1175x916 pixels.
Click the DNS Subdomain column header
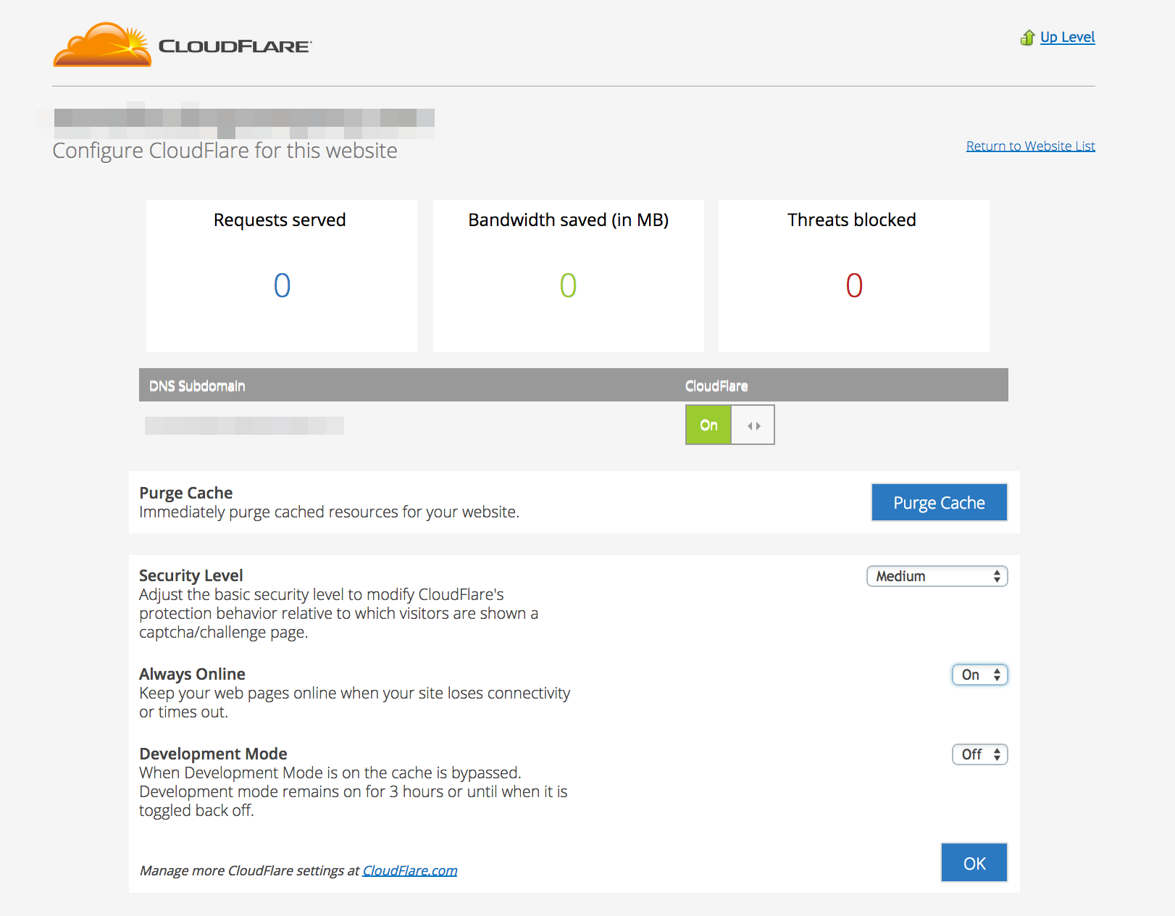(x=197, y=386)
